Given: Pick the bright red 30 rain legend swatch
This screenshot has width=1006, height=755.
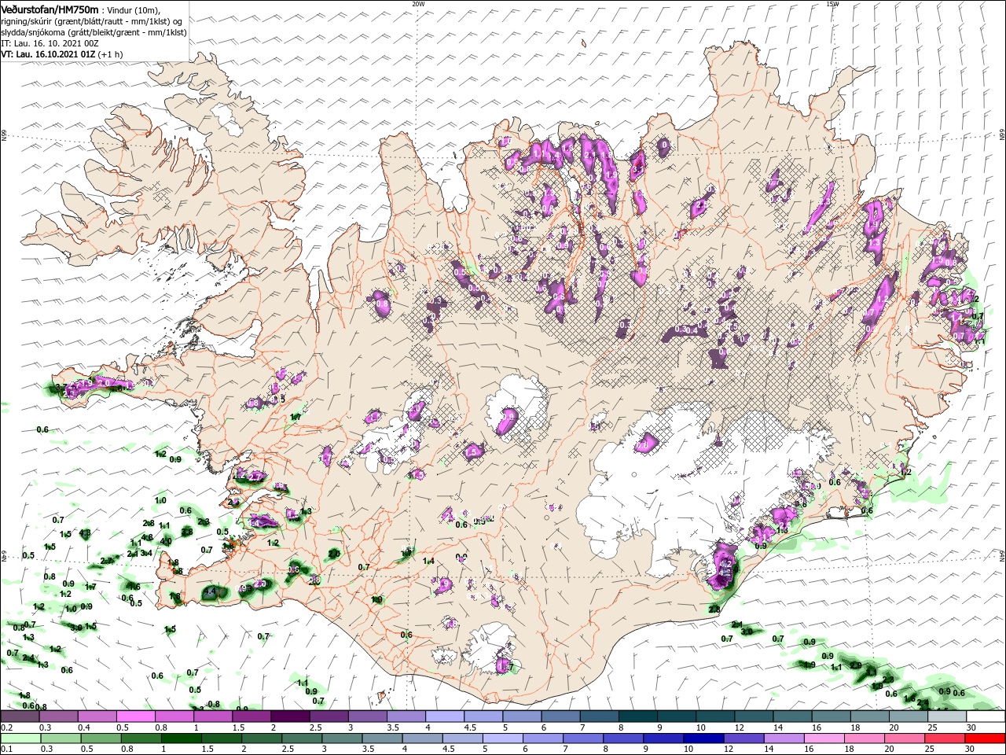Looking at the screenshot, I should pyautogui.click(x=985, y=738).
